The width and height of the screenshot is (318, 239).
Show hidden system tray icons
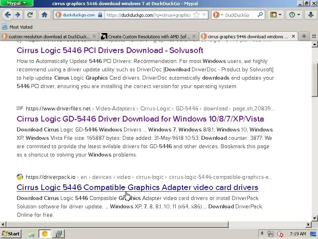coord(262,234)
